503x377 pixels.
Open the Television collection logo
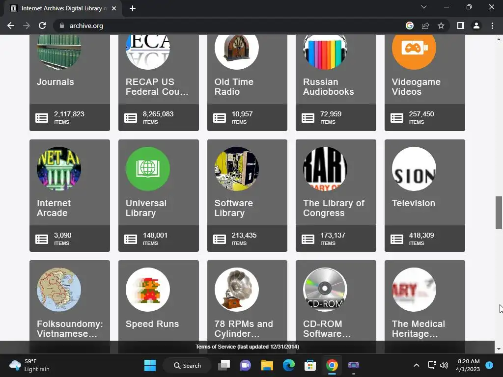[x=414, y=169]
